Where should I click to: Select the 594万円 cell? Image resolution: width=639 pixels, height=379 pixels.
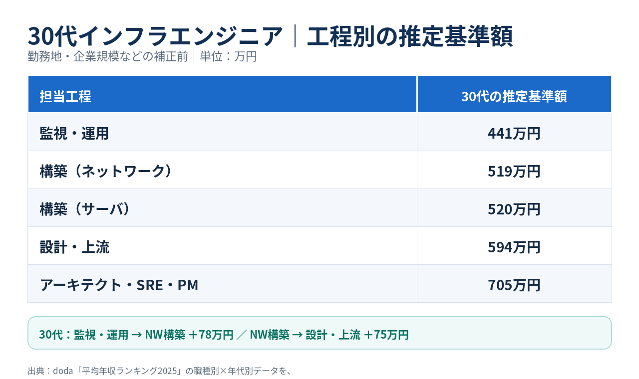pos(514,246)
